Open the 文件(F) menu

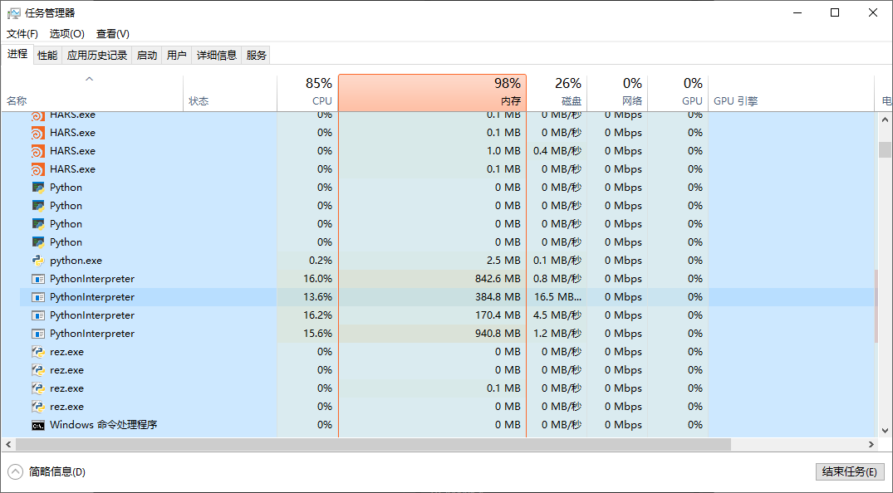(22, 34)
